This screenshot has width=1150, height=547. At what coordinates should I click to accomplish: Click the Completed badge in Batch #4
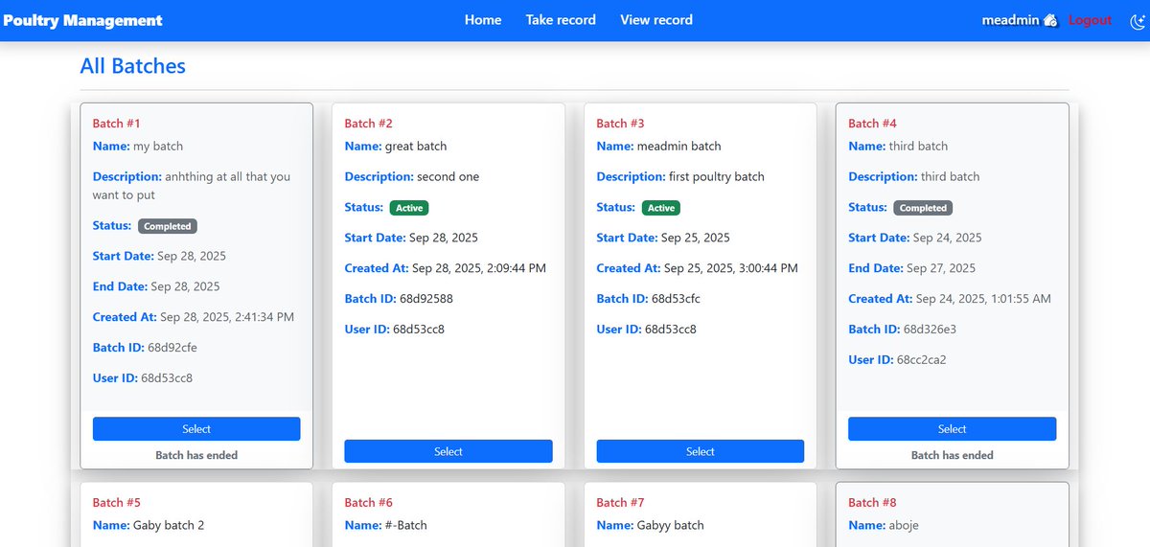click(924, 208)
